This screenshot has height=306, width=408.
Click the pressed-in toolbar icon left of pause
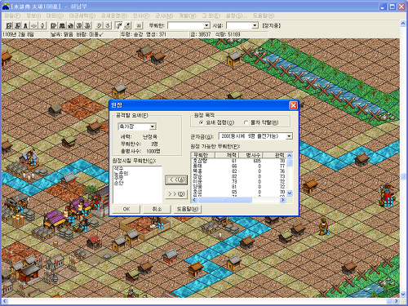coord(118,25)
